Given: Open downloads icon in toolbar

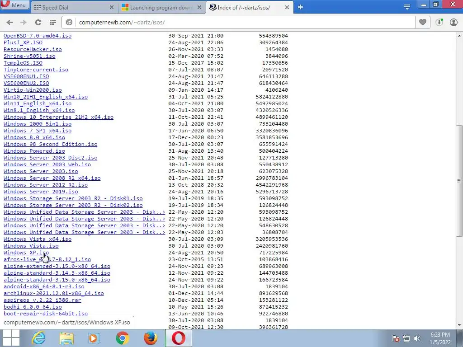Looking at the screenshot, I should [439, 22].
